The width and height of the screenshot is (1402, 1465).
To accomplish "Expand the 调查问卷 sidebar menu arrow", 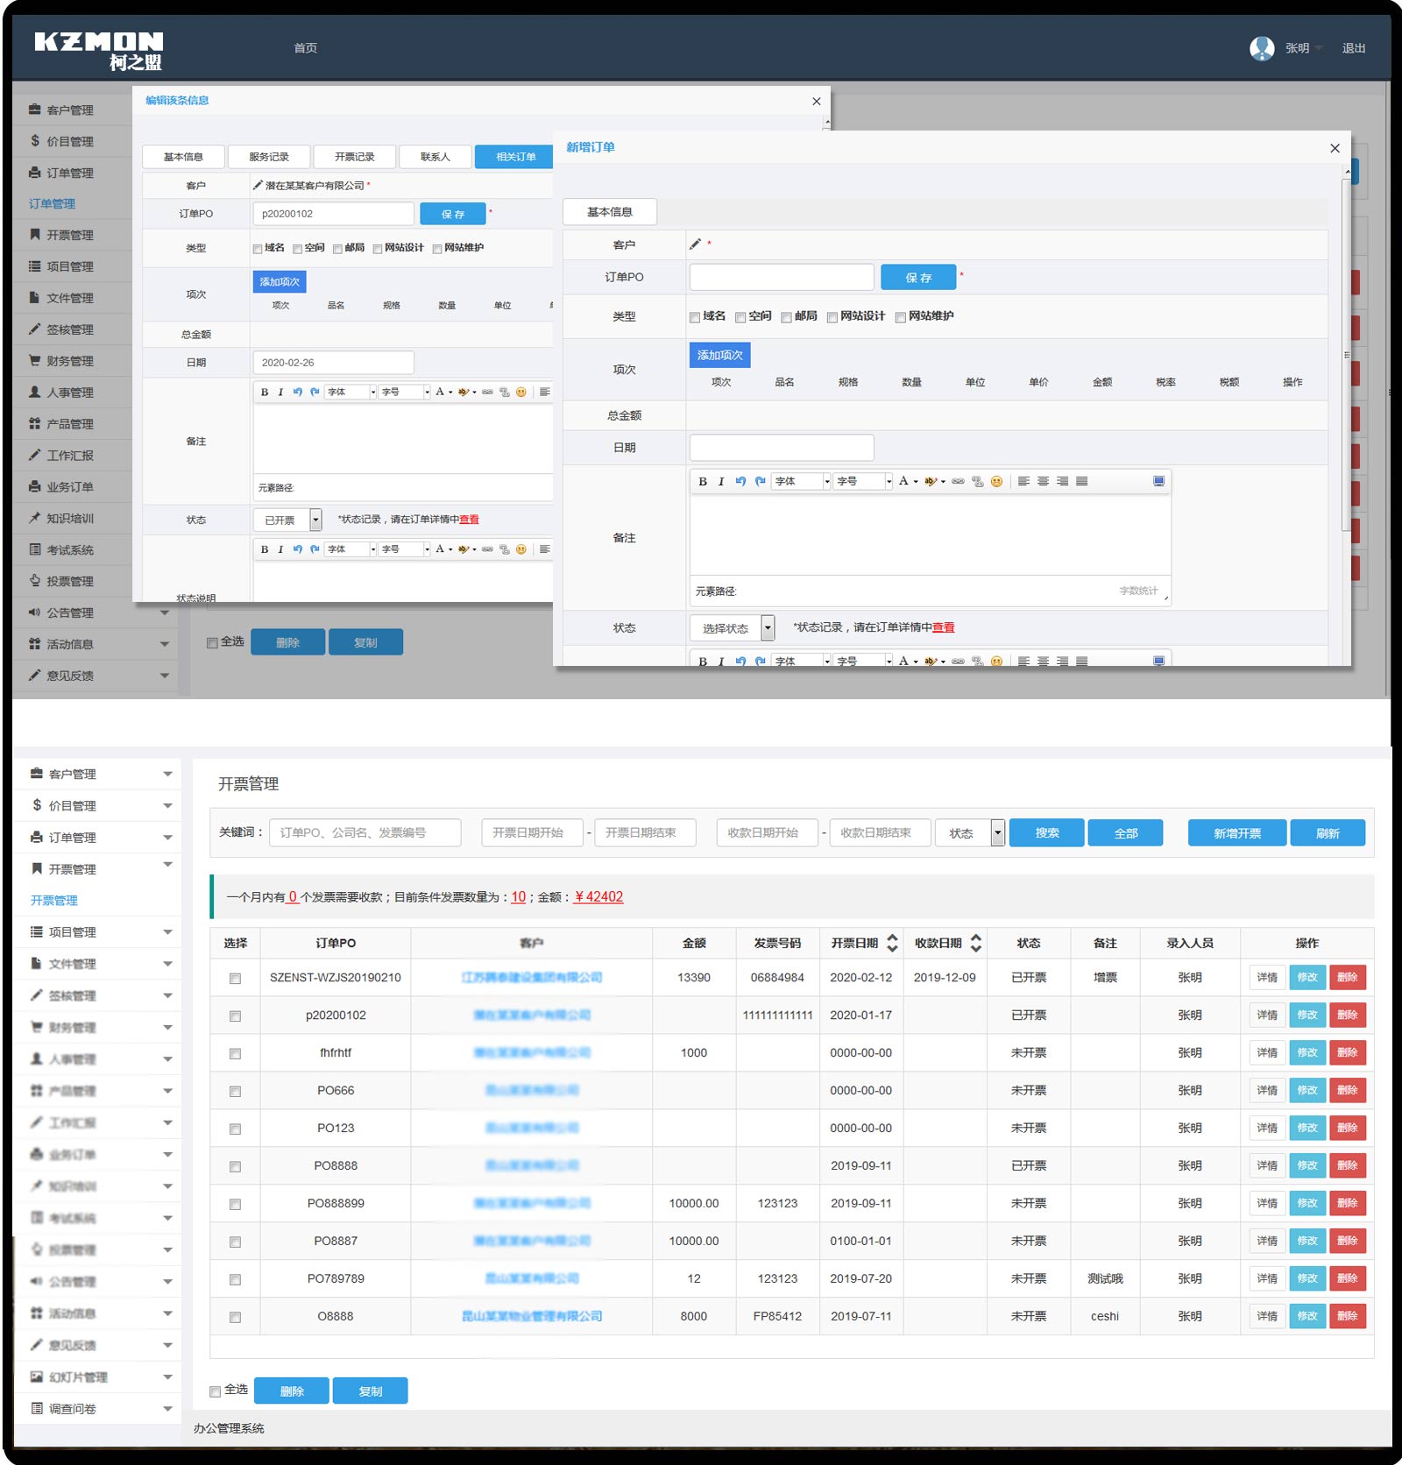I will coord(166,1409).
